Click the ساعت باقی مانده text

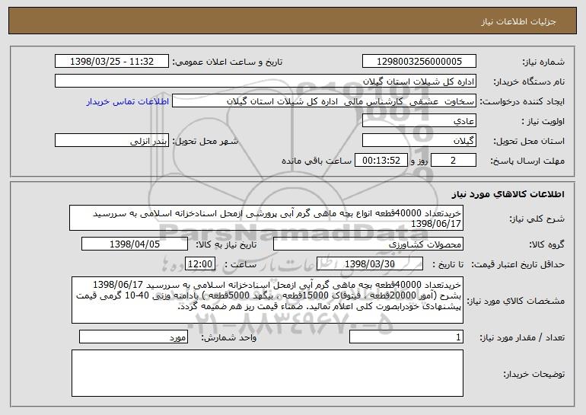317,161
